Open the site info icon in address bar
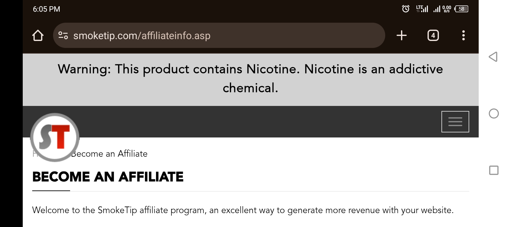This screenshot has width=509, height=227. (x=63, y=35)
